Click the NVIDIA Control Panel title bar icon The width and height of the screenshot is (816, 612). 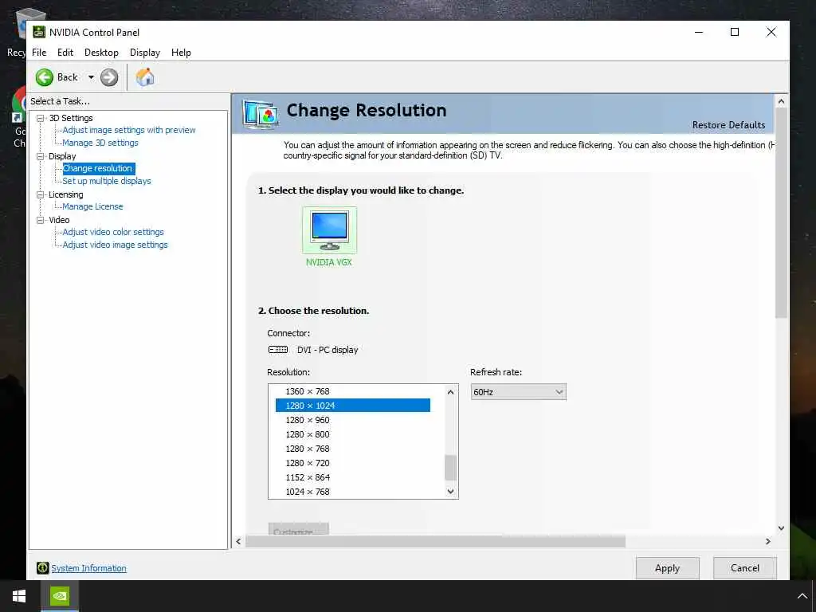tap(39, 32)
